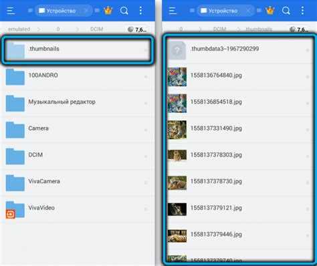Select file name 1558136764840.jpg
317x266 pixels.
tap(216, 76)
